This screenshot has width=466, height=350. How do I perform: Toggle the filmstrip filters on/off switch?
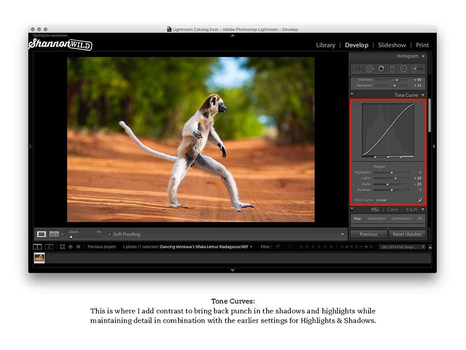click(x=430, y=247)
